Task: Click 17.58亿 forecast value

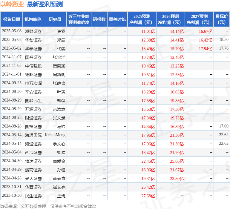Action: 148,100
